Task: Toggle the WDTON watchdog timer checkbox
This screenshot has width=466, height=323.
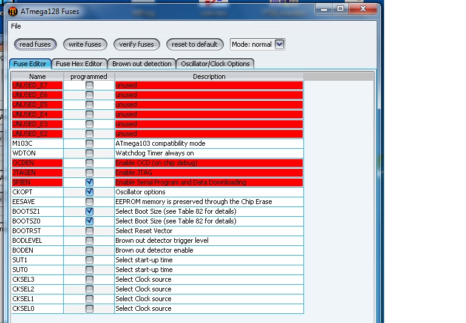Action: 89,153
